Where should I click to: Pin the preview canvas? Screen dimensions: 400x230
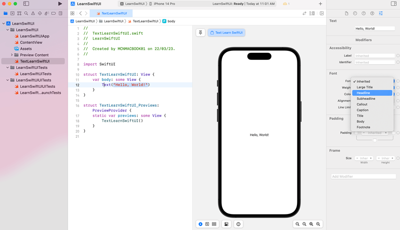pos(200,32)
